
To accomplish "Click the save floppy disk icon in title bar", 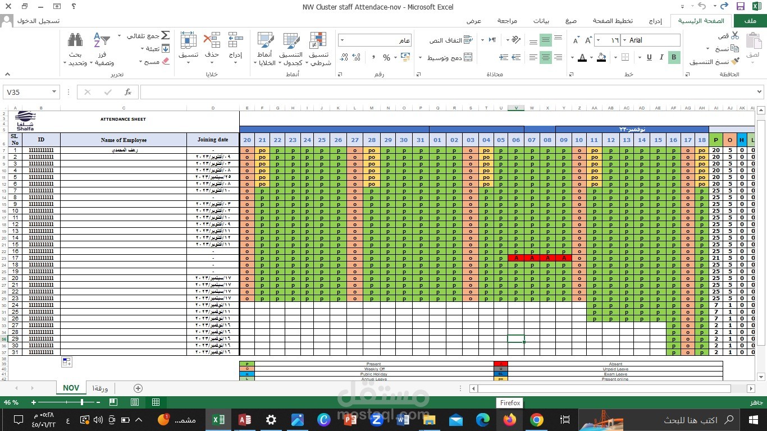I will point(741,7).
